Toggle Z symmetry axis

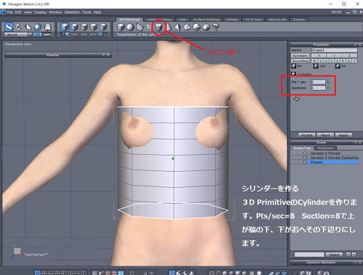[x=350, y=56]
